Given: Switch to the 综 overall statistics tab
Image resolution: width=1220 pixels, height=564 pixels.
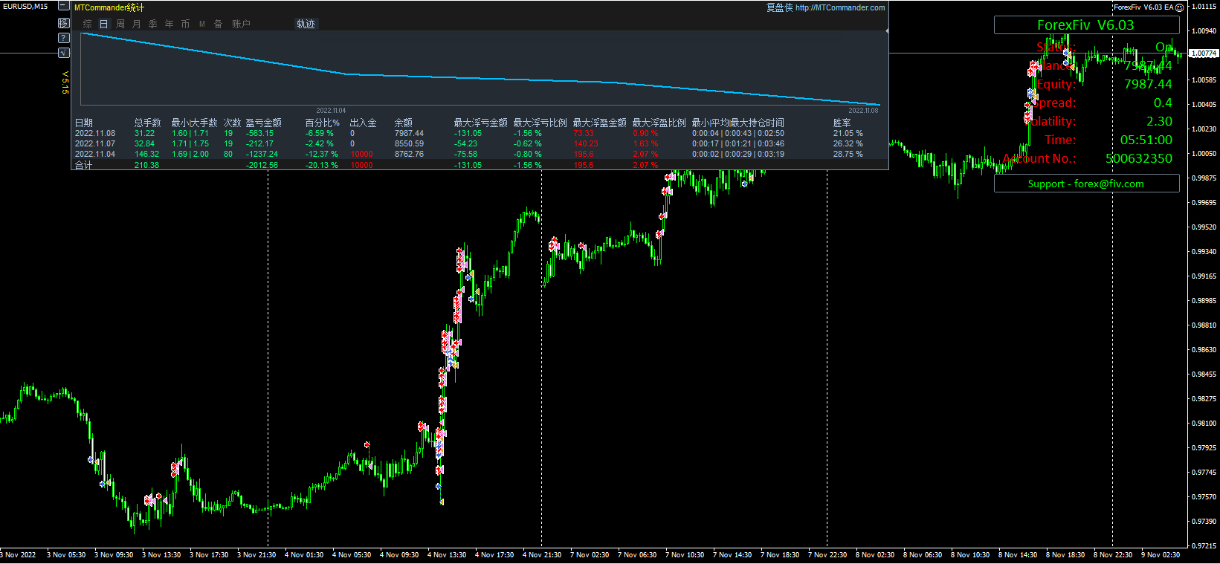Looking at the screenshot, I should click(88, 24).
